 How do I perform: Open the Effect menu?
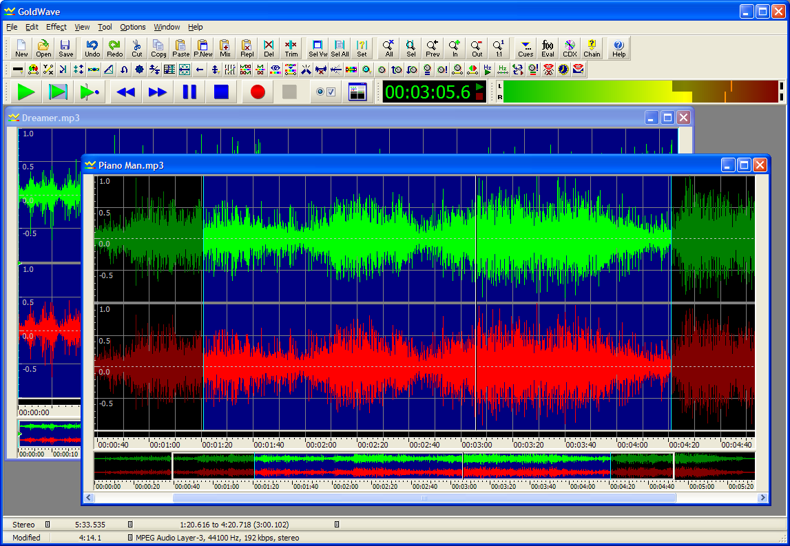click(x=56, y=27)
